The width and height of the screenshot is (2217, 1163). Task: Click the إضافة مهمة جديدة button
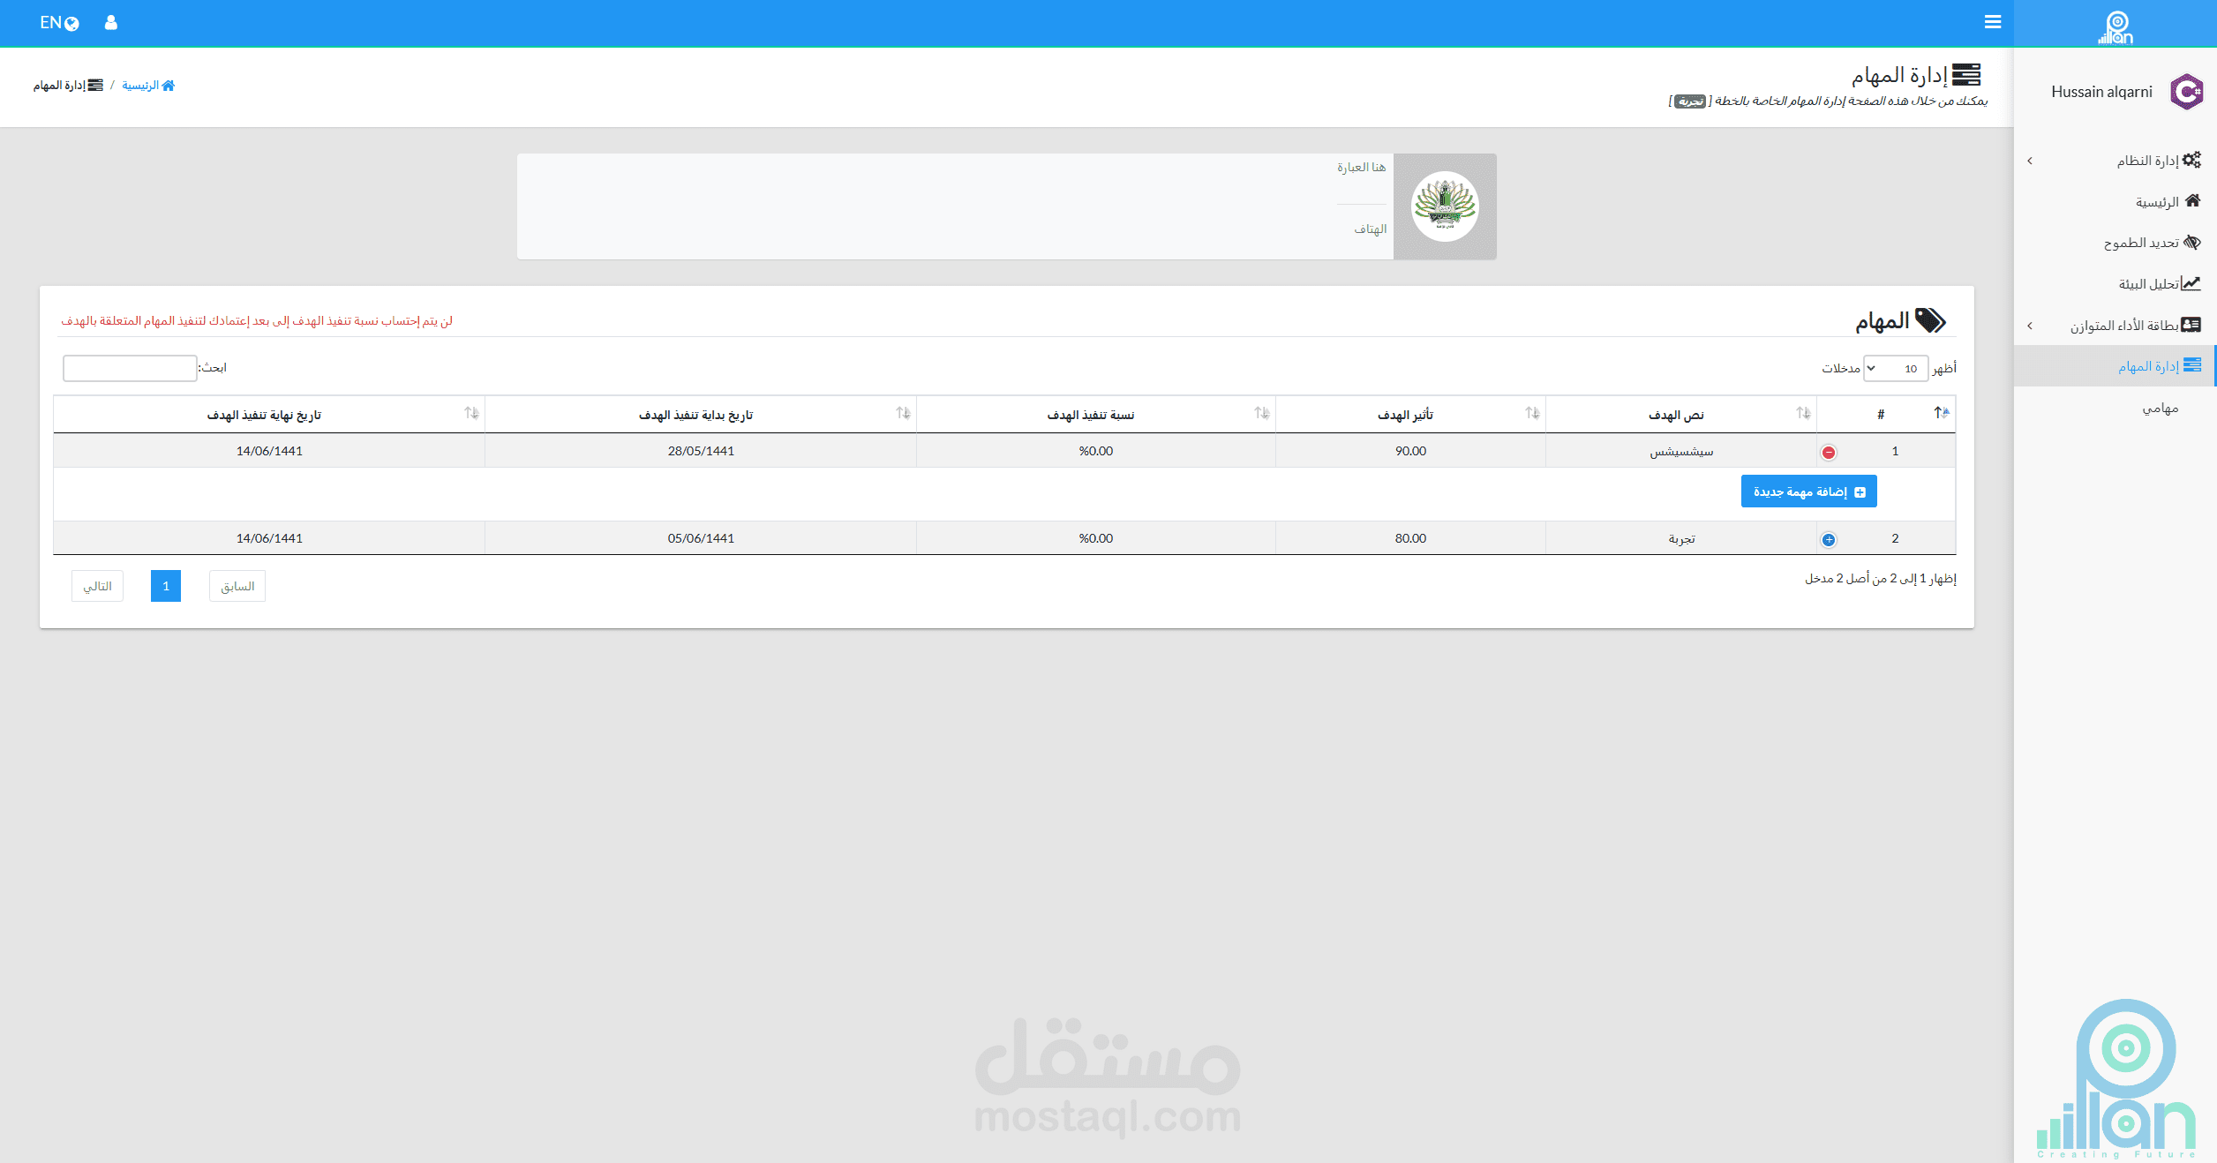(x=1808, y=491)
